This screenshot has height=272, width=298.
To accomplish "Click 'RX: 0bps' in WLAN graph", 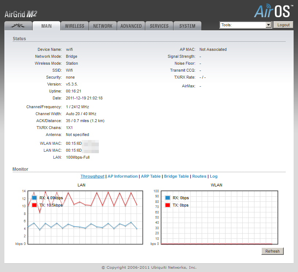I will click(x=181, y=198).
